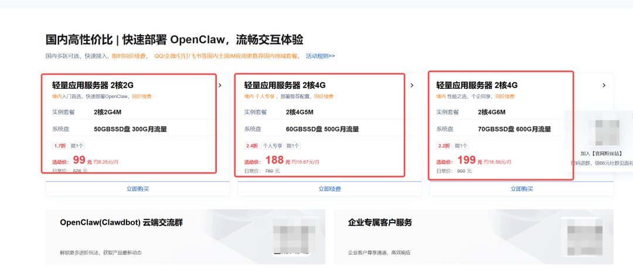This screenshot has height=274, width=633.
Task: Open the 活动规则>> link
Action: (320, 56)
